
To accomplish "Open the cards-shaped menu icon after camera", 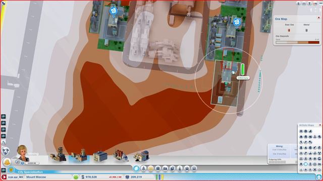I will coord(173,168).
